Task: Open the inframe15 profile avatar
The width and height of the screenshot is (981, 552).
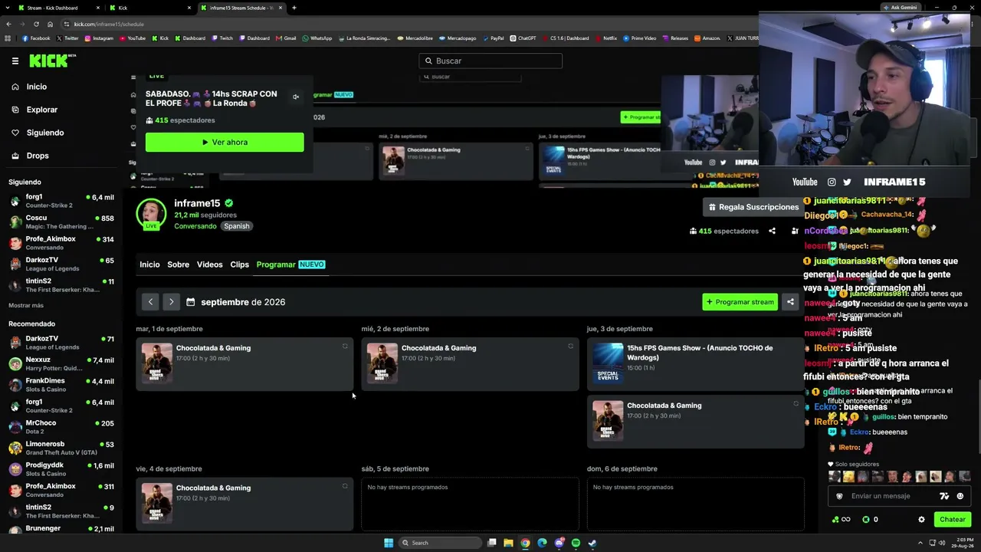Action: coord(151,215)
